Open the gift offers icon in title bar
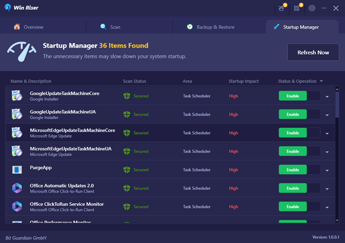The width and height of the screenshot is (345, 243). tap(282, 8)
